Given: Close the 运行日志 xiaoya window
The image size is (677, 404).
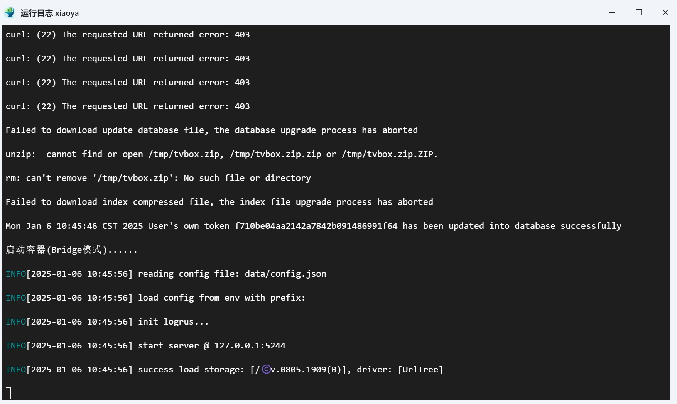Looking at the screenshot, I should click(x=665, y=13).
